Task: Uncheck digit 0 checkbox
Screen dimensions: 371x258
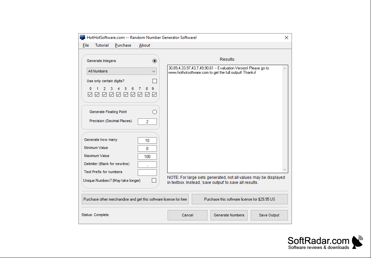Action: tap(90, 95)
